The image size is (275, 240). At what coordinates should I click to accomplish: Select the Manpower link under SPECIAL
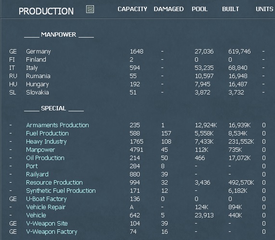point(40,150)
